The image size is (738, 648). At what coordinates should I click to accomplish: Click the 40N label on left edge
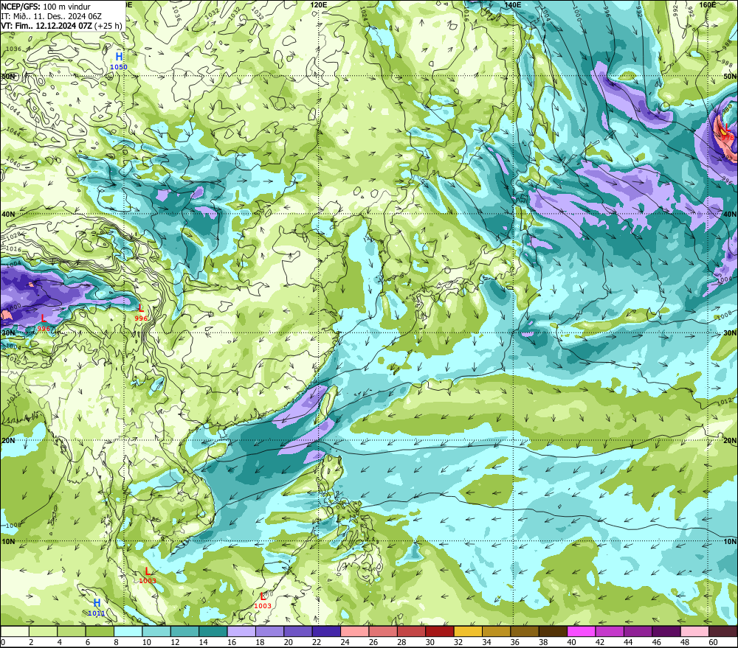click(7, 214)
